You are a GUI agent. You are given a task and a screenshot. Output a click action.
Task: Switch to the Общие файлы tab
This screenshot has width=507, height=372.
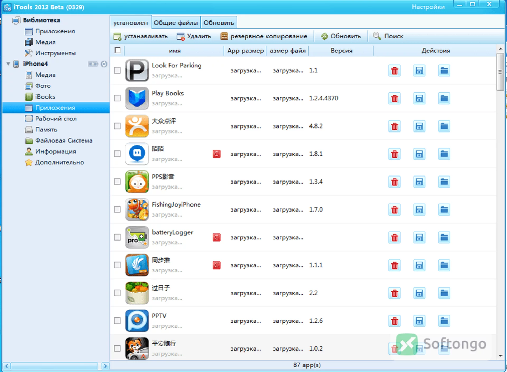(x=176, y=23)
